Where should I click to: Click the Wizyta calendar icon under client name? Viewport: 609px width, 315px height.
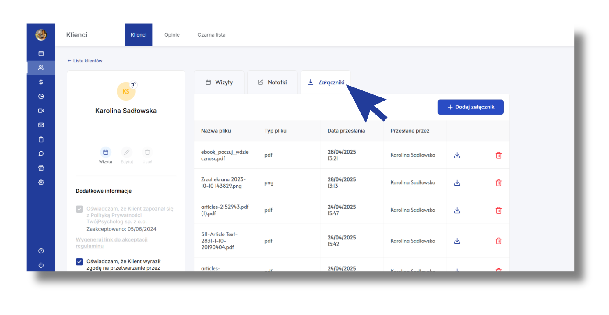[x=106, y=152]
